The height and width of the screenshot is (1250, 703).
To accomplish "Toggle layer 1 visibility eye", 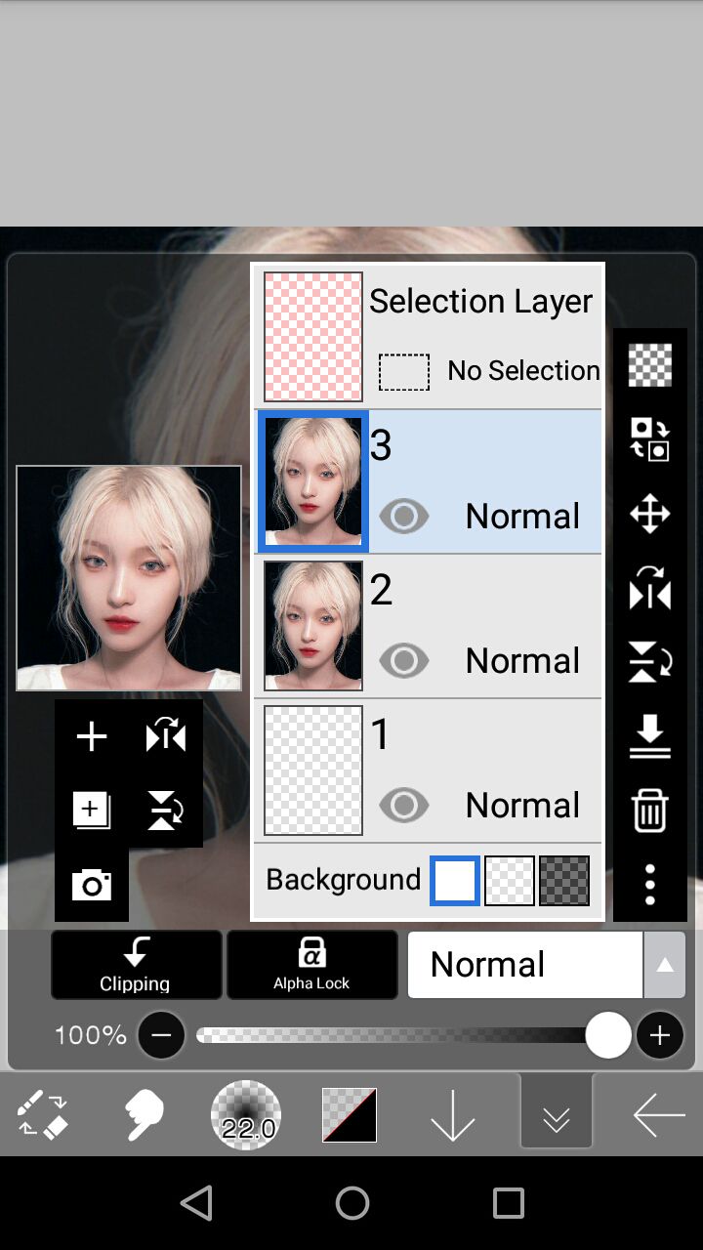I will (403, 805).
